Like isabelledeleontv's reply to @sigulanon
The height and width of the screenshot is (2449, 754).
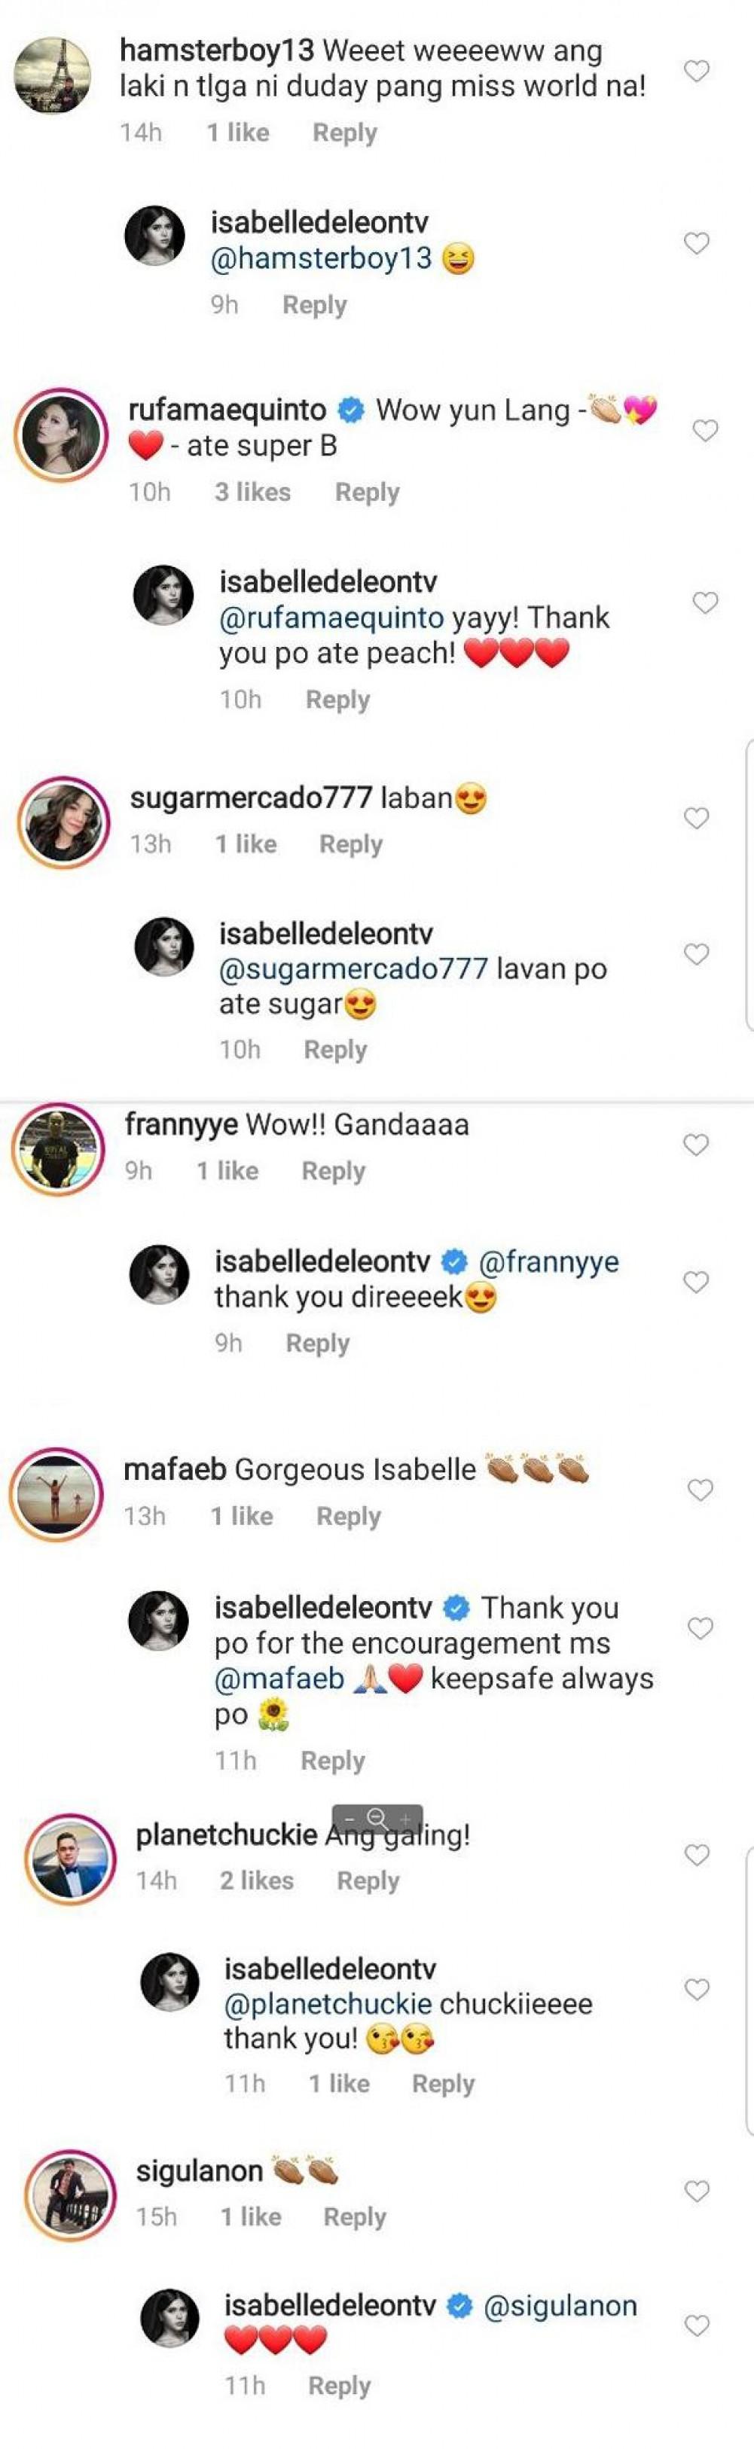[697, 2326]
